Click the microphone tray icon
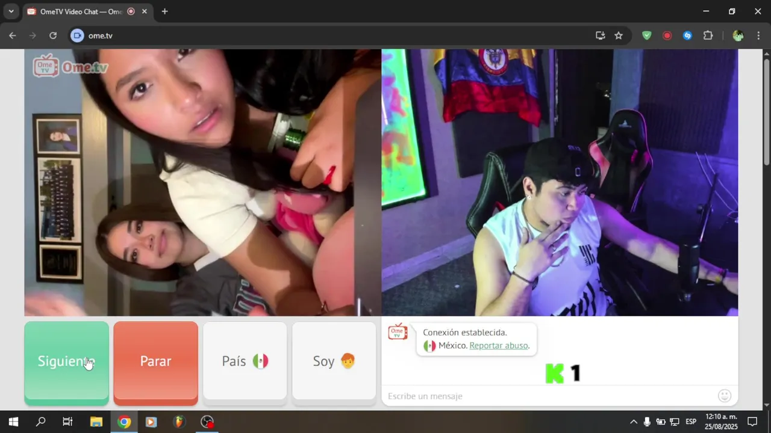 (647, 422)
